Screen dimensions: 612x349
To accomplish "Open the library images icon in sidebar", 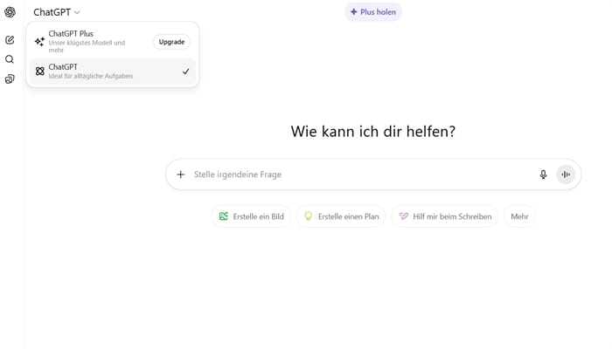I will (10, 79).
